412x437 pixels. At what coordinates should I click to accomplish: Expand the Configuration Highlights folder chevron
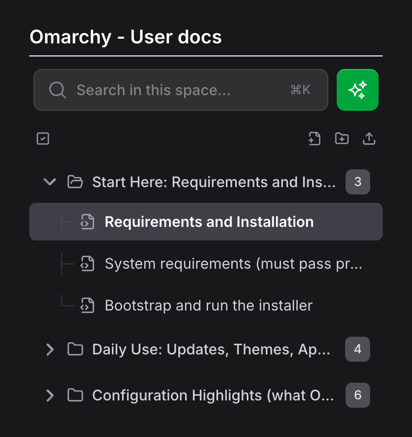coord(50,395)
